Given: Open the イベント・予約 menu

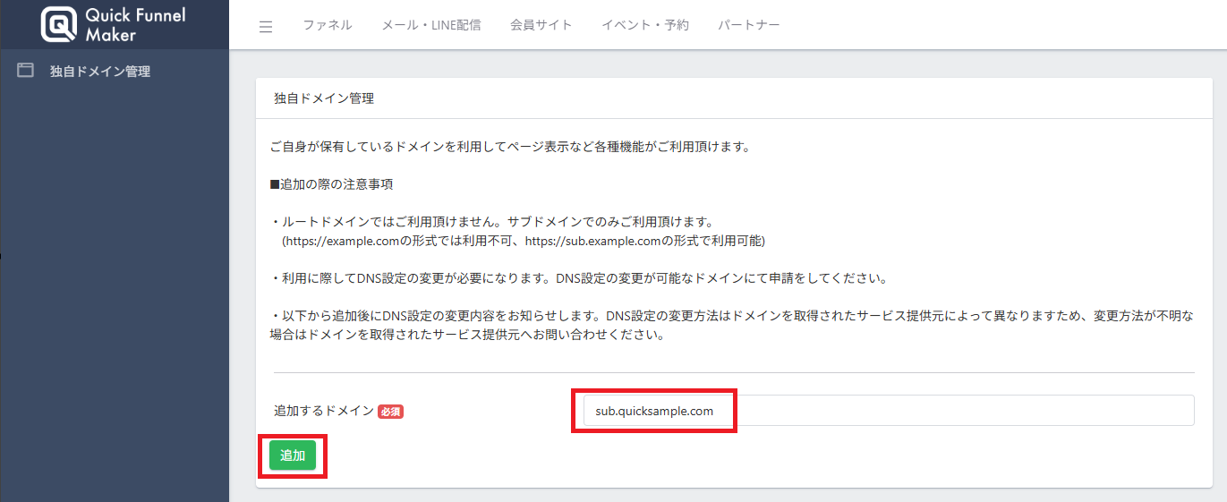Looking at the screenshot, I should click(644, 25).
